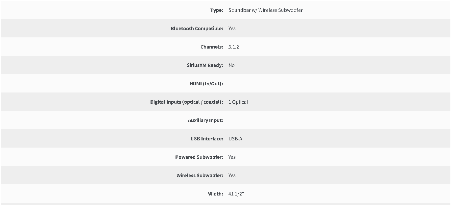Image resolution: width=453 pixels, height=205 pixels.
Task: Click the No value for SiriusXM Ready
Action: coord(231,65)
